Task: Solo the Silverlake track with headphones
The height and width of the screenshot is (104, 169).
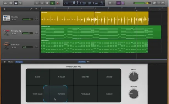Action: click(15, 19)
